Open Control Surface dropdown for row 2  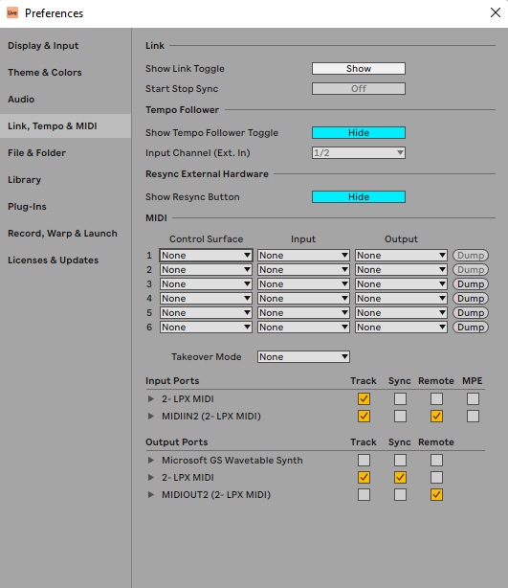pos(206,270)
